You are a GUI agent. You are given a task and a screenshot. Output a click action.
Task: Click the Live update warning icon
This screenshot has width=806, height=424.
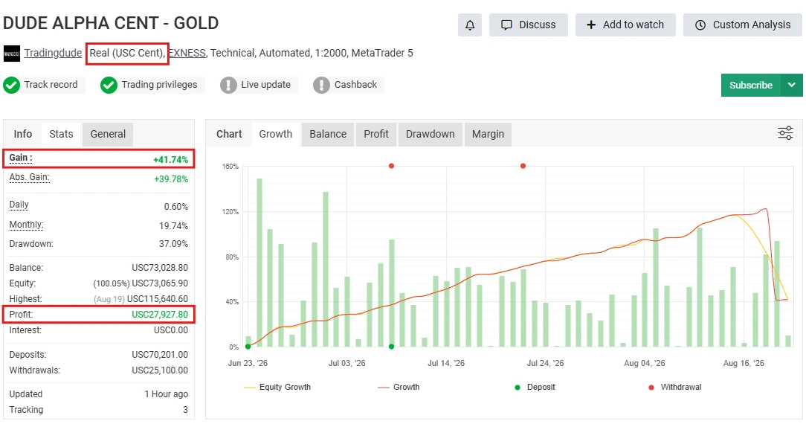[228, 85]
